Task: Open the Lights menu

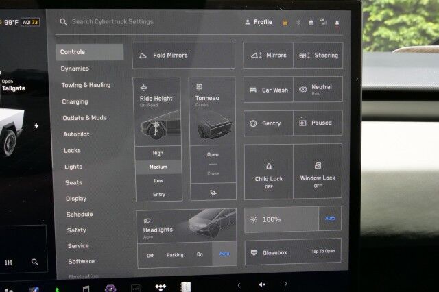Action: pos(73,167)
